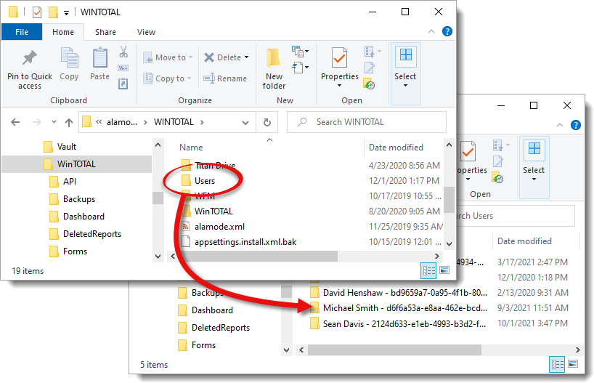Image resolution: width=594 pixels, height=383 pixels.
Task: Open Recent locations dropdown arrow
Action: click(54, 122)
